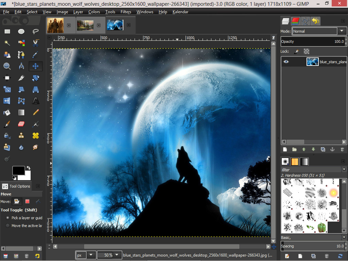
Task: Set Move mode to selection (red square)
Action: click(27, 201)
